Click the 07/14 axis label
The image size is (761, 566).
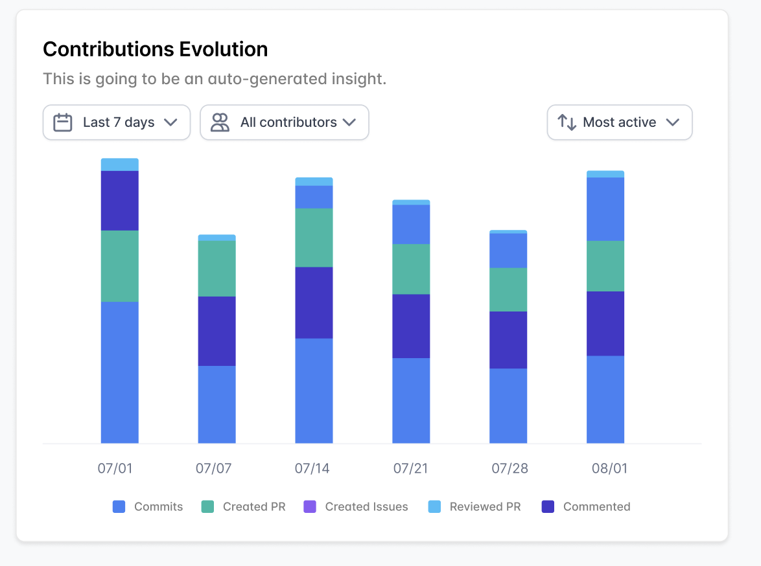click(x=312, y=468)
